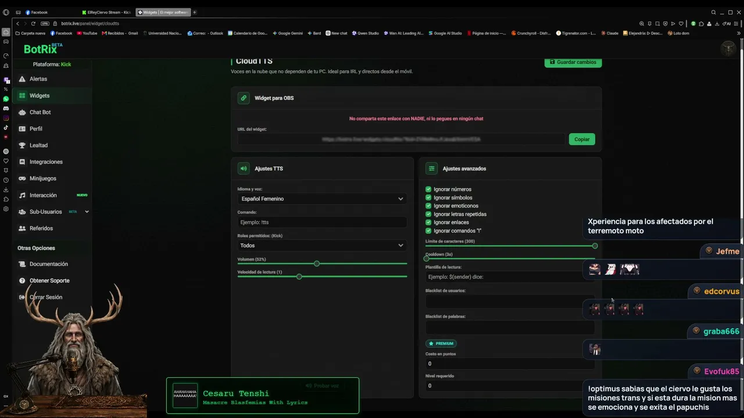Adjust the Volumen slider handle
Image resolution: width=744 pixels, height=418 pixels.
pos(317,264)
